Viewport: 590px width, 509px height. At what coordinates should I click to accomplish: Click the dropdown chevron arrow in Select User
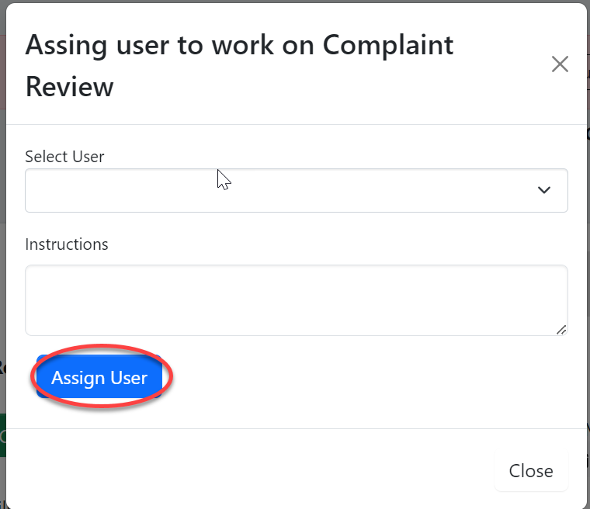coord(544,190)
